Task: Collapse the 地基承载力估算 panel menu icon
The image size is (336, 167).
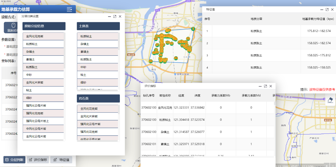Action: click(x=69, y=10)
